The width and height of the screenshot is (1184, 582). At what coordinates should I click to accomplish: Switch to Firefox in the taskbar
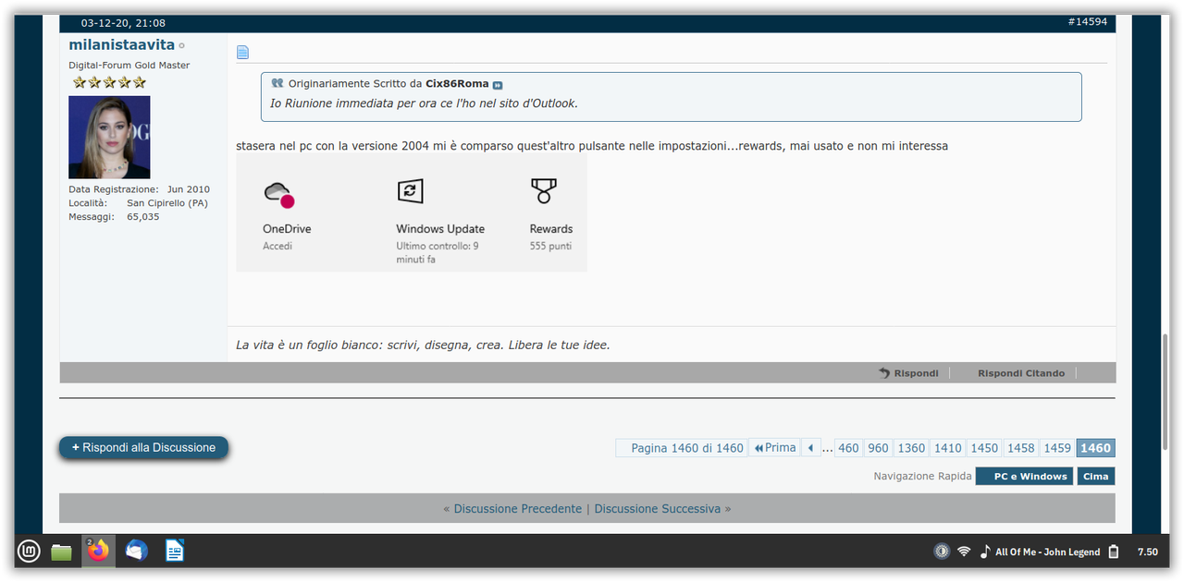[x=98, y=552]
